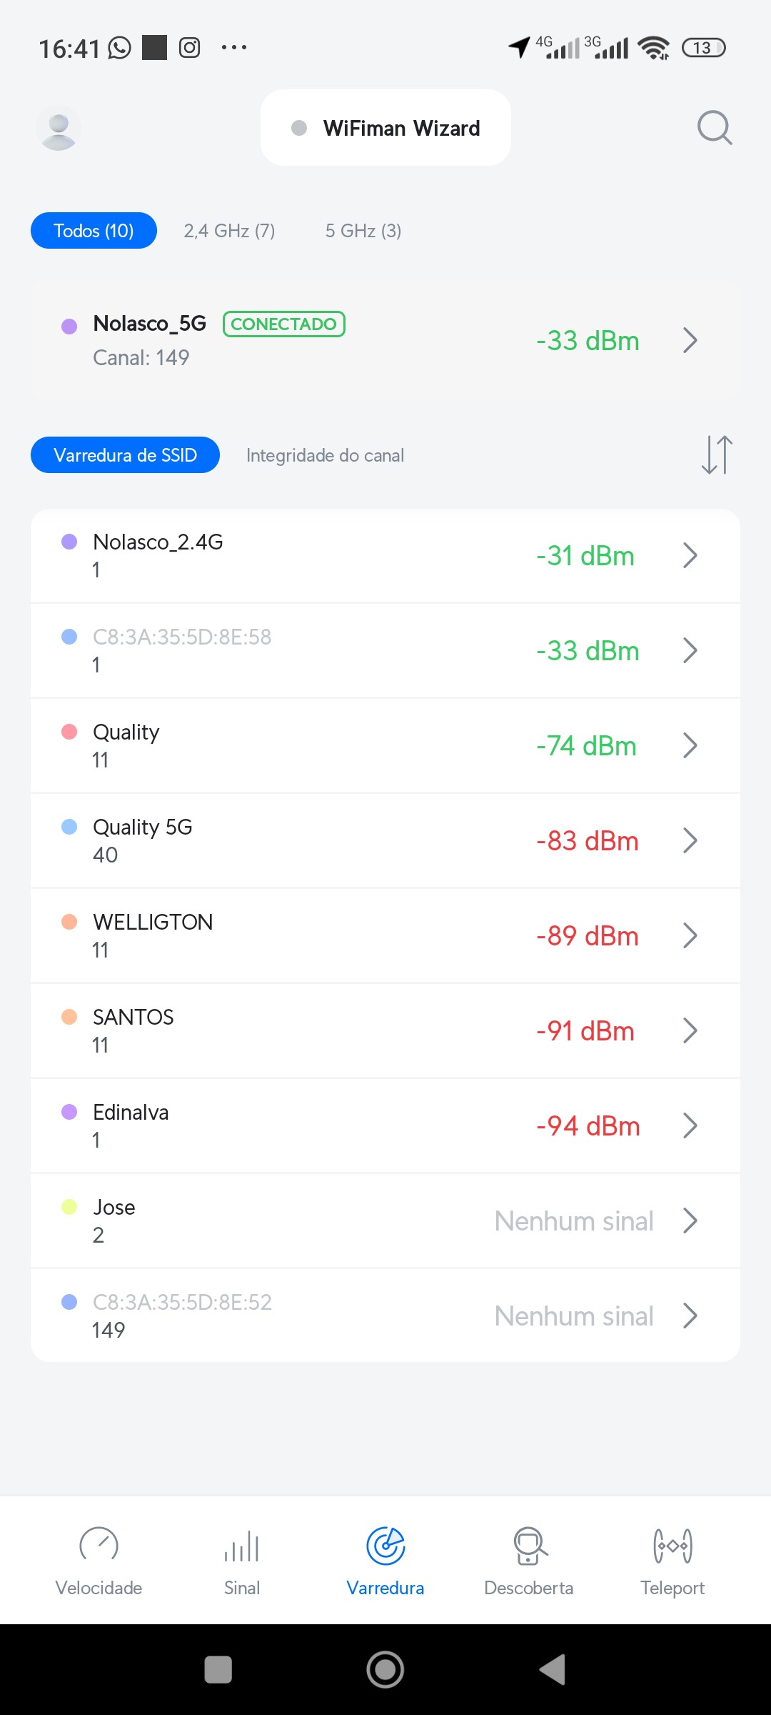Filter networks by 2,4 GHz (7)
This screenshot has height=1715, width=771.
click(229, 231)
